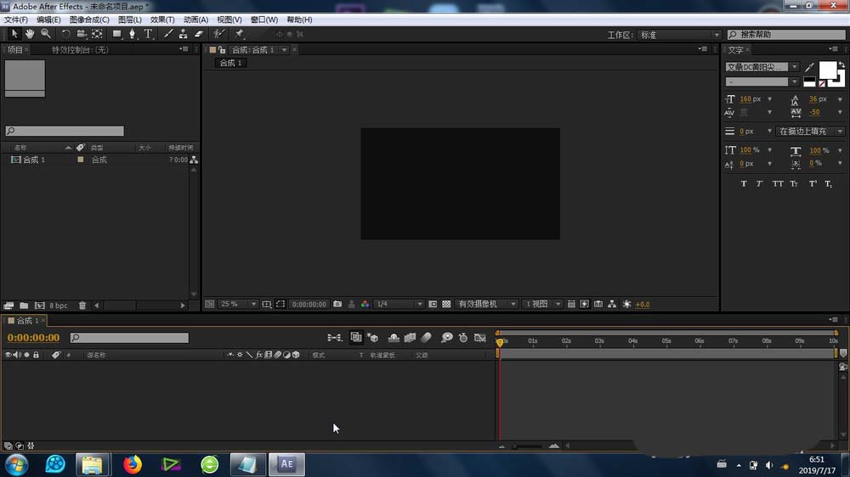Select the Brush tool
The image size is (850, 477).
coord(168,34)
